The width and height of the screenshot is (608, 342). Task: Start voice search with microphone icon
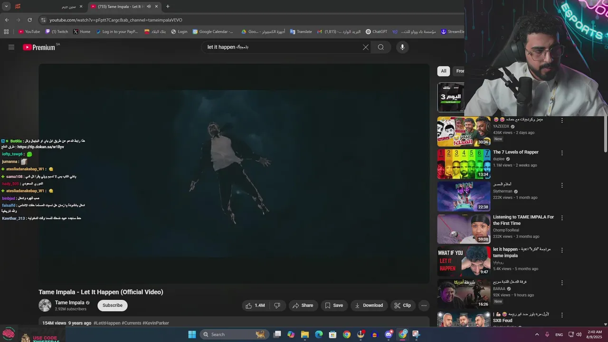point(402,47)
